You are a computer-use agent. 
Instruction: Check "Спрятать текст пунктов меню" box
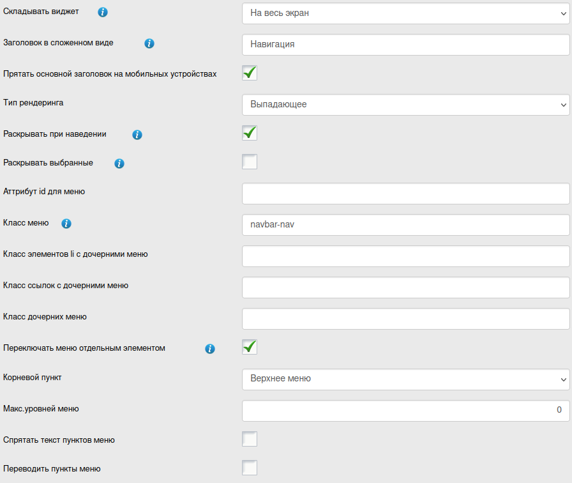[x=250, y=439]
